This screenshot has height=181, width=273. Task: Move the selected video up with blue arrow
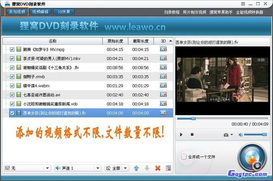(x=136, y=168)
